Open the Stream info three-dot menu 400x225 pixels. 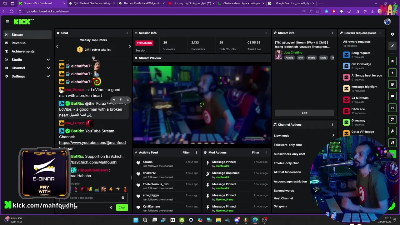coord(332,33)
